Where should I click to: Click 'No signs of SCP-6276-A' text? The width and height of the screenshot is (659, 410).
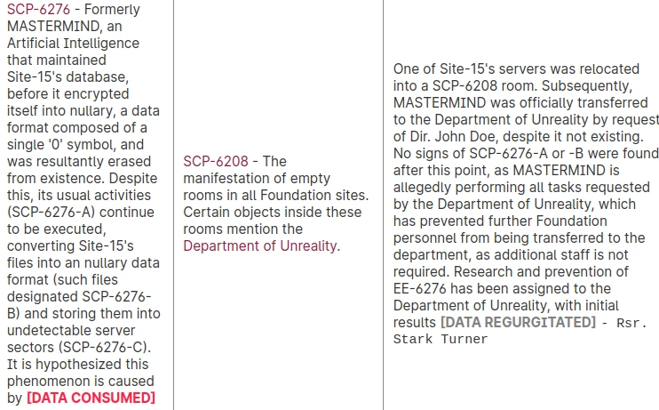click(x=471, y=153)
